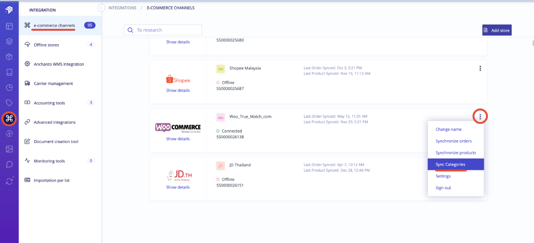Open the chat bubble icon in the sidebar
The height and width of the screenshot is (243, 534).
(9, 165)
